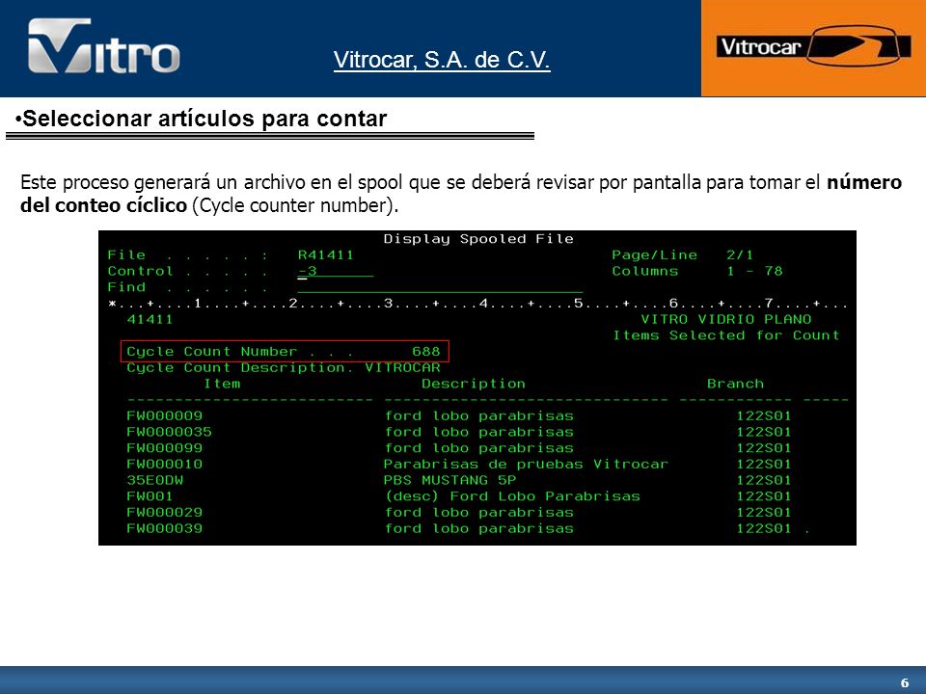
Task: Click the Vitrocar logo on the orange panel
Action: click(x=814, y=45)
